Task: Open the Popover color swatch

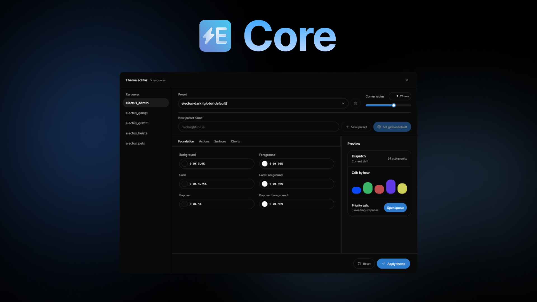Action: pos(185,204)
